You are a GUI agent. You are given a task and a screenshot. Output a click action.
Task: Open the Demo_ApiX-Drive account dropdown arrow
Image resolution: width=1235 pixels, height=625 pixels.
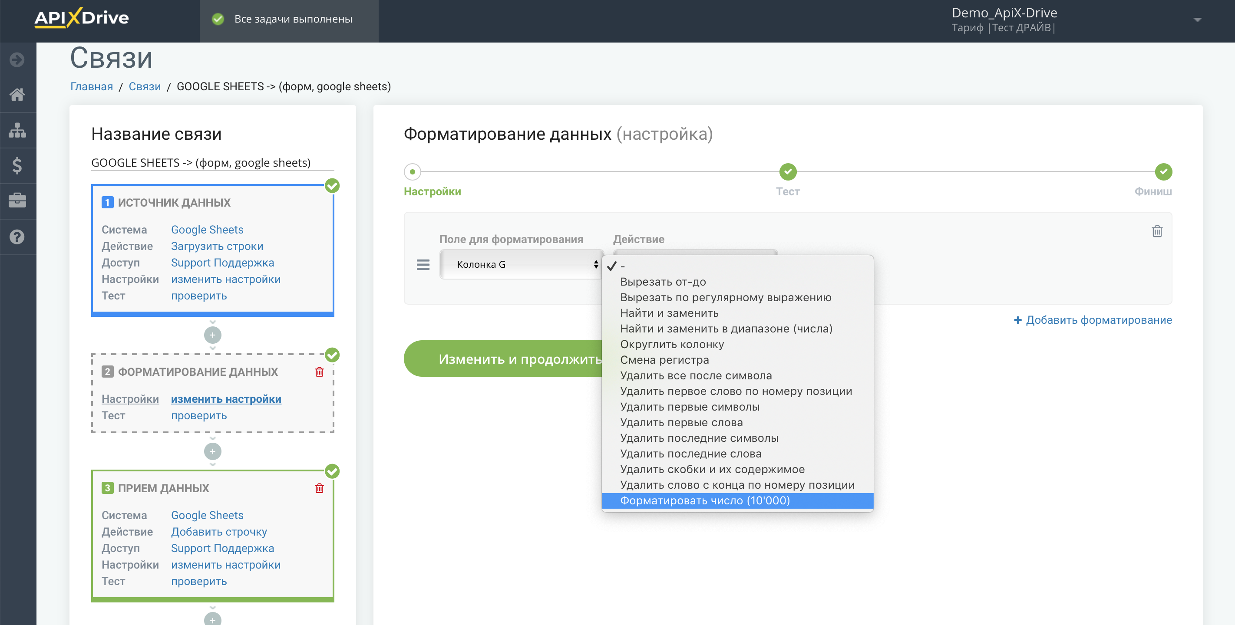(x=1197, y=20)
